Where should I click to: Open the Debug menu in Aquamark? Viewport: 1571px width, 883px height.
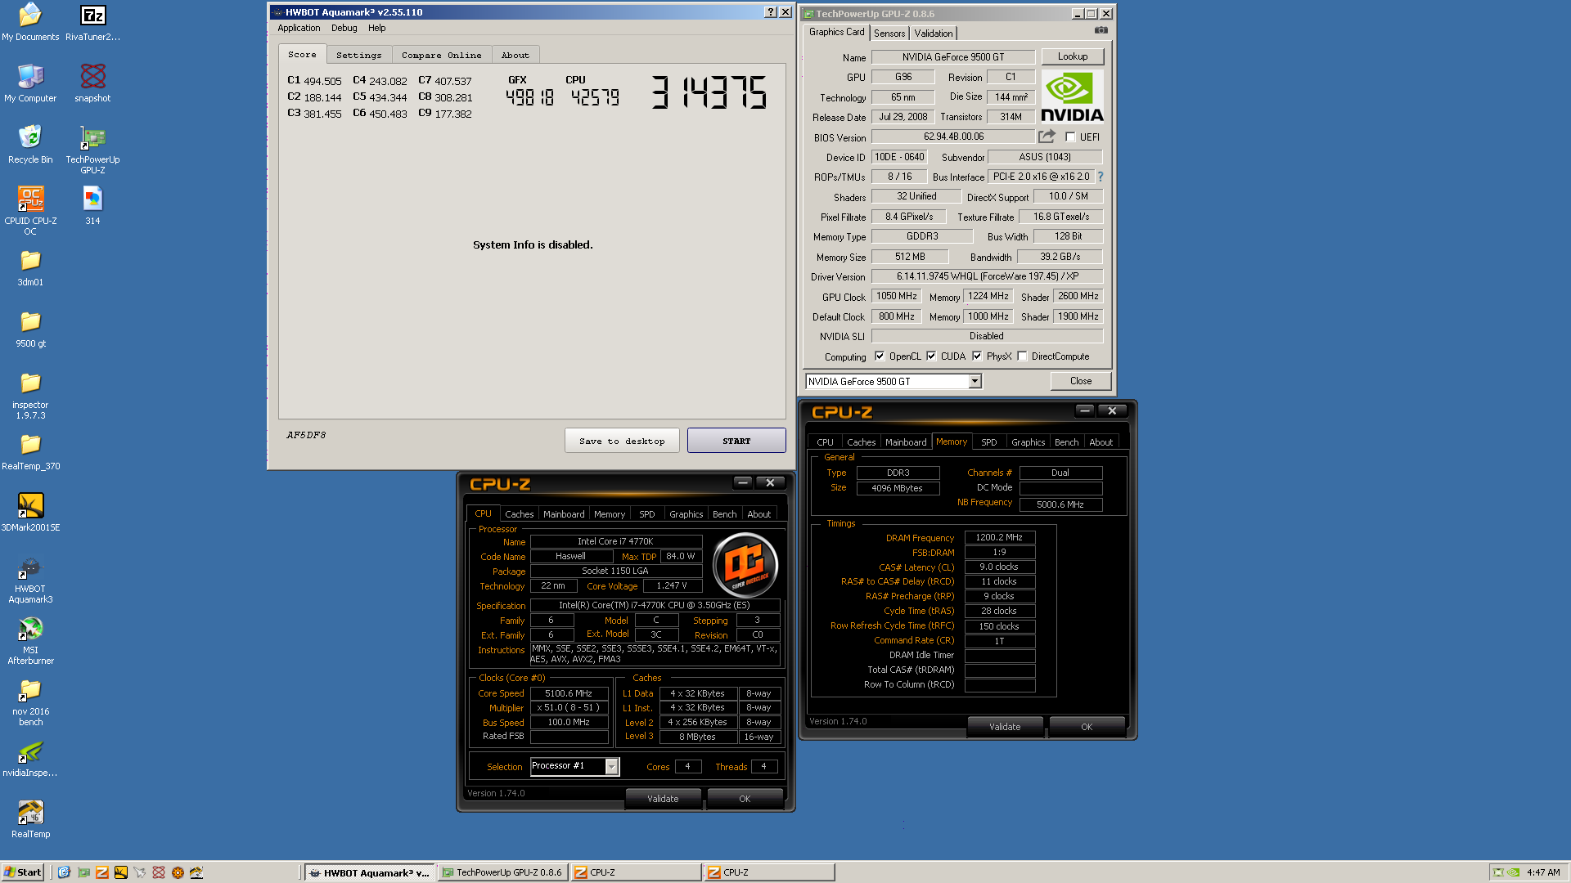point(344,28)
